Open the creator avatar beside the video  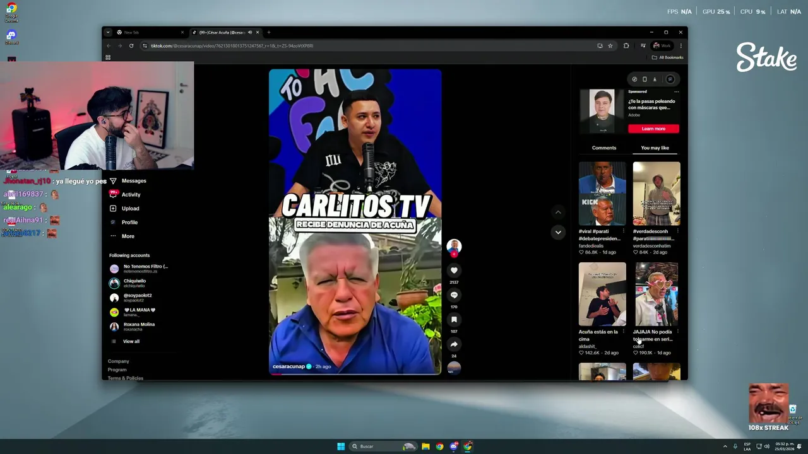click(x=454, y=247)
